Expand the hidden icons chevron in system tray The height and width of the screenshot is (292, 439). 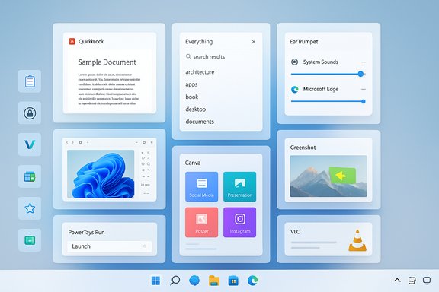pyautogui.click(x=397, y=281)
